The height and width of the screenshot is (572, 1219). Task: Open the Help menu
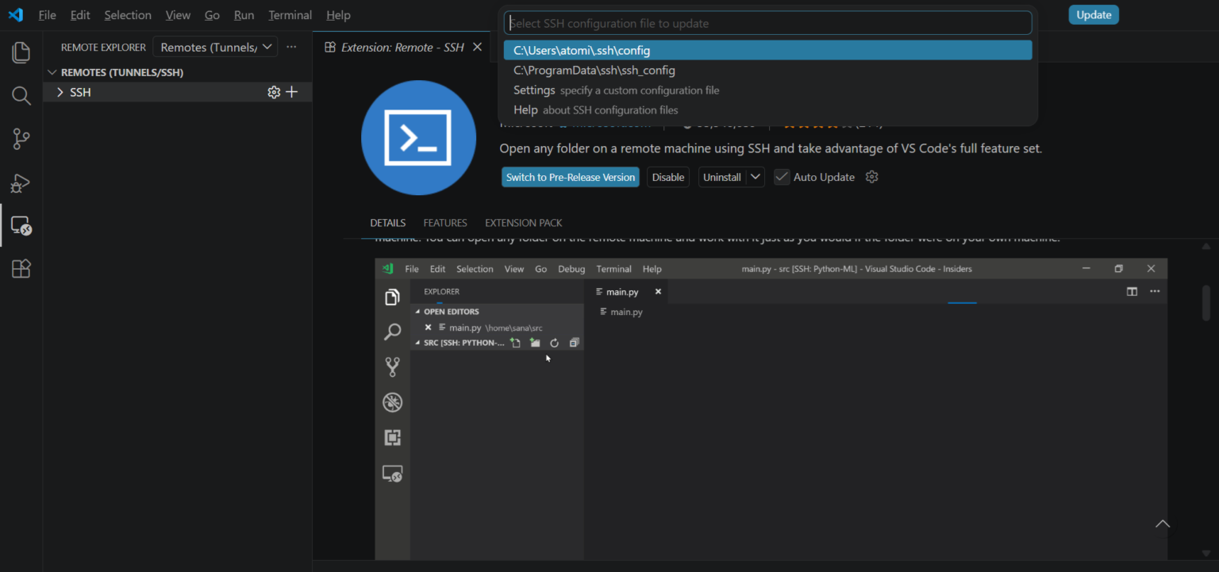tap(338, 15)
